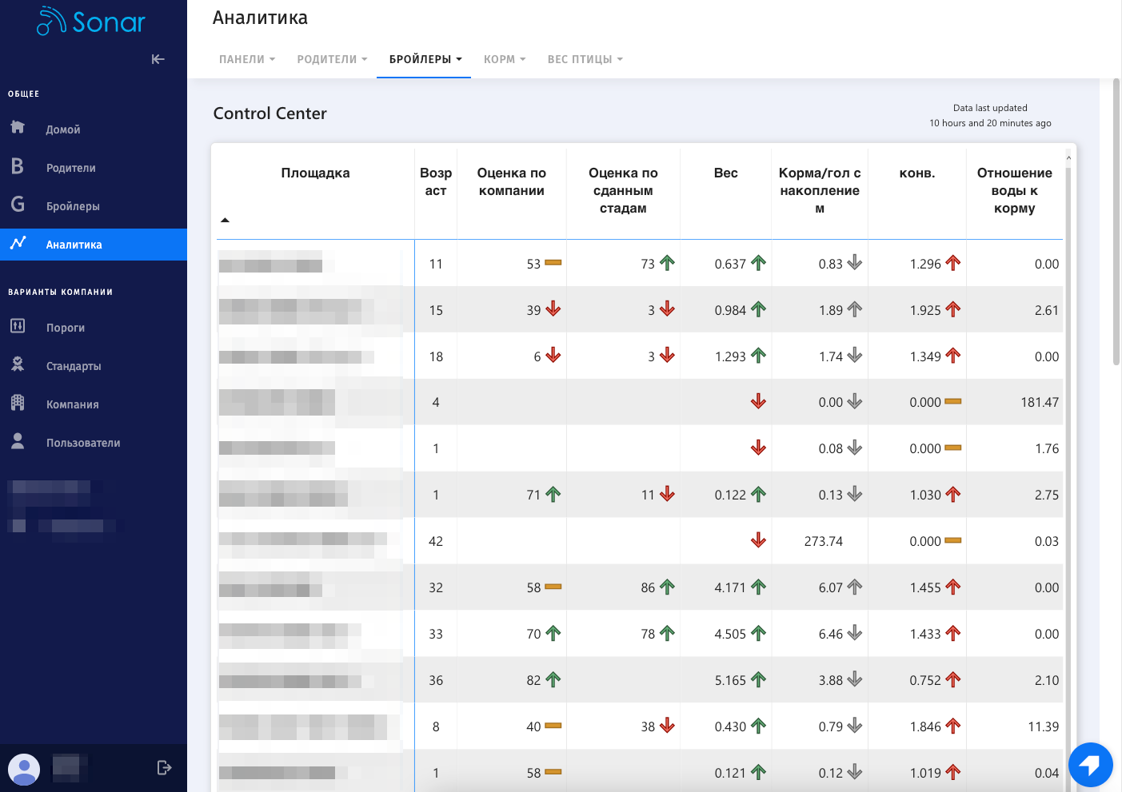Viewport: 1122px width, 792px height.
Task: Click the Data last updated timestamp
Action: pos(990,116)
